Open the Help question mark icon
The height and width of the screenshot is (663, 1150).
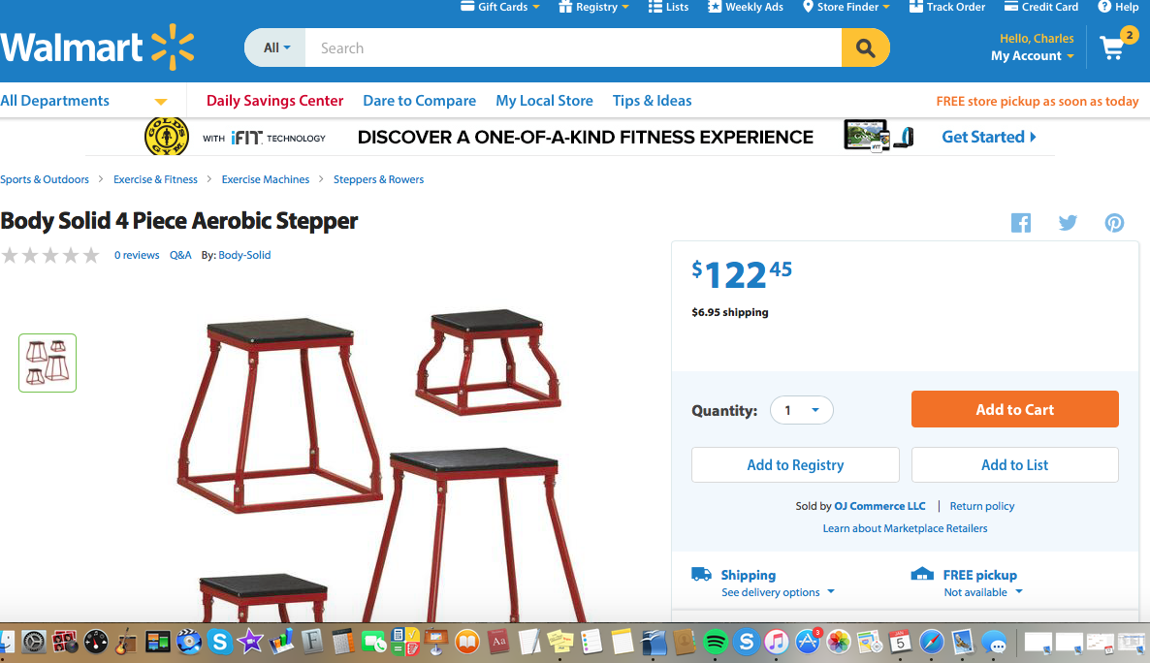[1103, 7]
